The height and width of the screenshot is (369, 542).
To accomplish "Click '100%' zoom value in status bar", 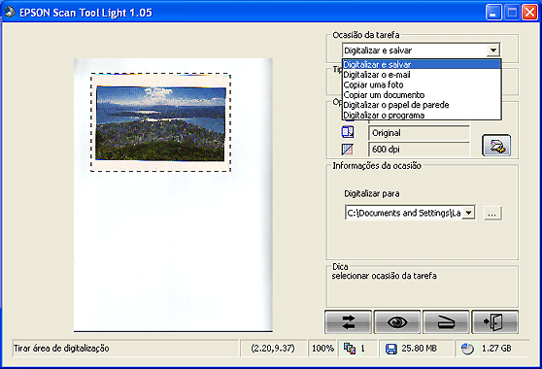I will pyautogui.click(x=322, y=349).
